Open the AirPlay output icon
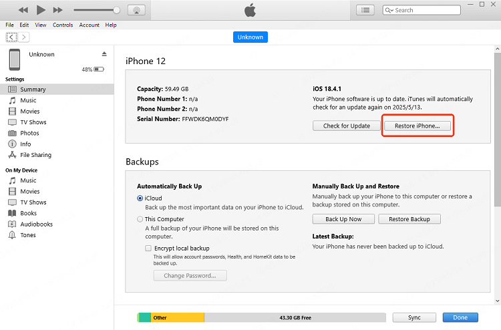 (x=136, y=10)
